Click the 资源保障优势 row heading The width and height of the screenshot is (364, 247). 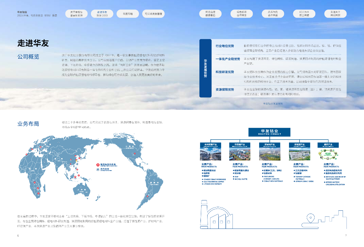pyautogui.click(x=225, y=89)
